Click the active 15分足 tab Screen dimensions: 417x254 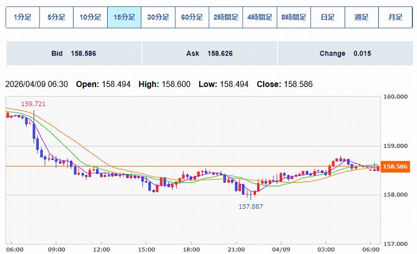click(x=125, y=17)
